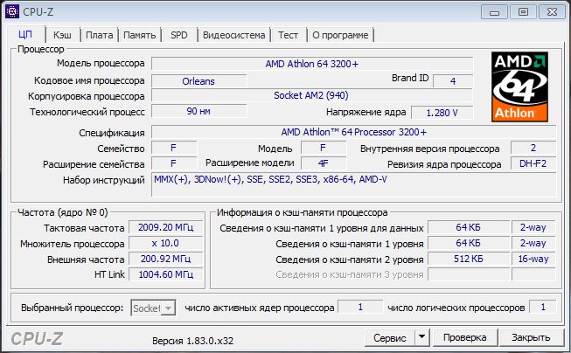The height and width of the screenshot is (353, 571).
Task: Close the window with the title bar X
Action: (x=552, y=12)
